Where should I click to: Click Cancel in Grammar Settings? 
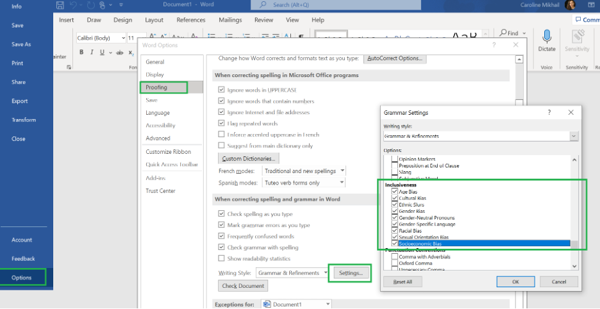coord(559,281)
